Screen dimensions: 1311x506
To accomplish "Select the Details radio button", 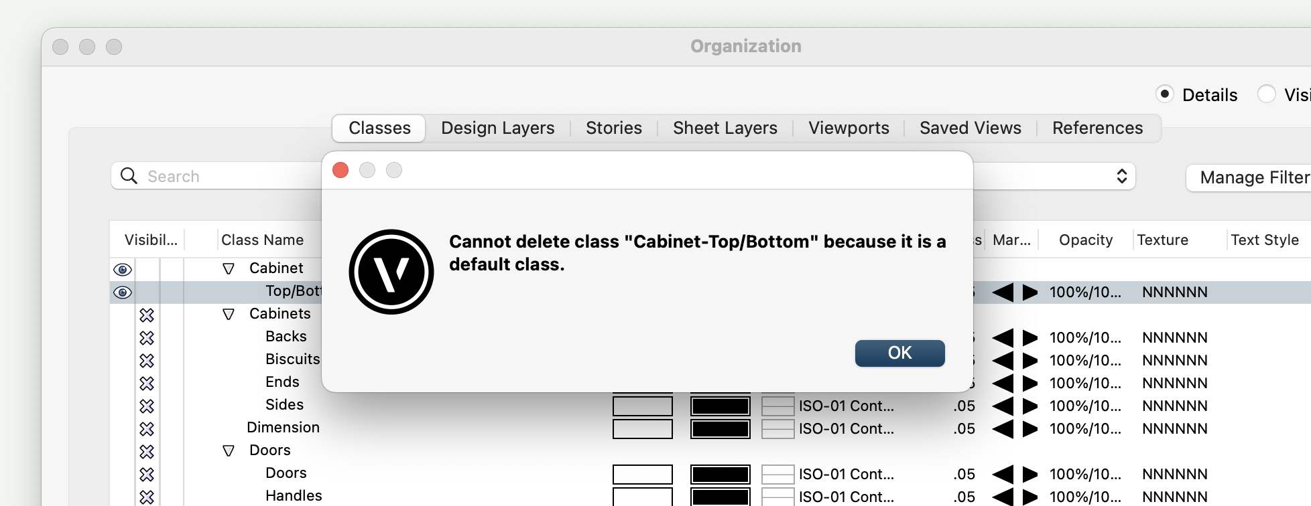I will pyautogui.click(x=1165, y=94).
